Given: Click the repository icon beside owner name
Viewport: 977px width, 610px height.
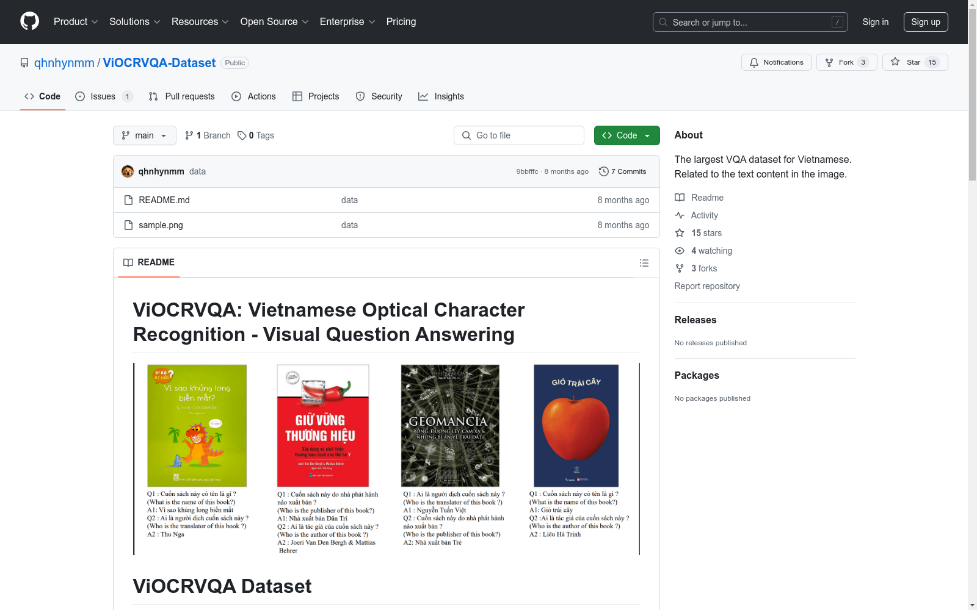Looking at the screenshot, I should tap(24, 63).
